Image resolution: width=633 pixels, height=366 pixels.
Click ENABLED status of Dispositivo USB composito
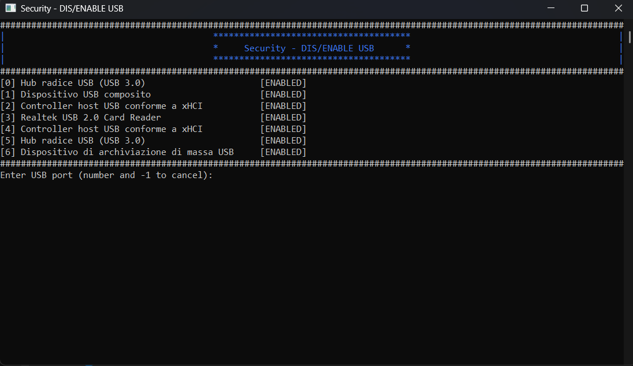tap(283, 95)
